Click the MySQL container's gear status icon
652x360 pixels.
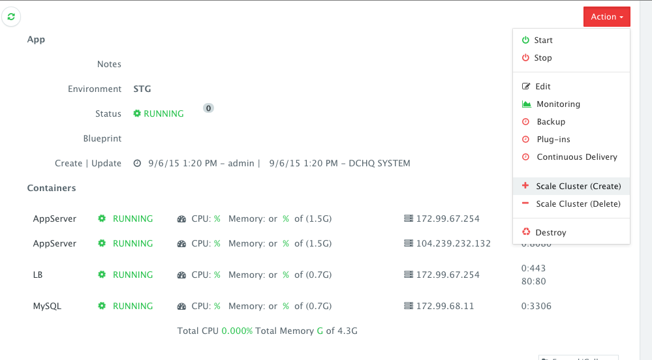[x=102, y=307]
